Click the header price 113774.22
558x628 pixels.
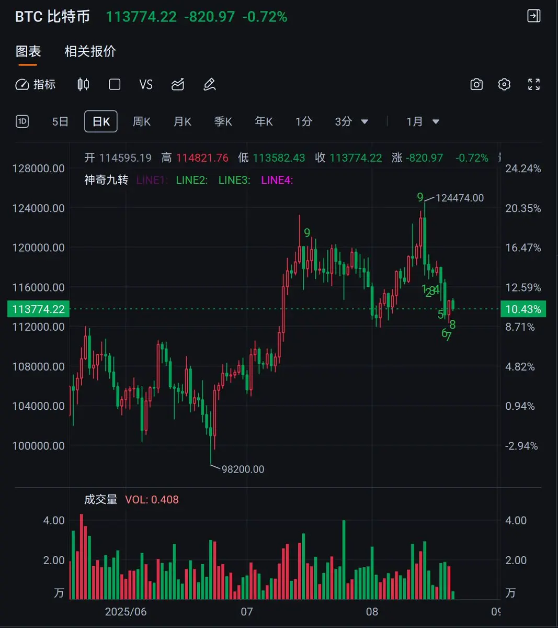pyautogui.click(x=141, y=17)
